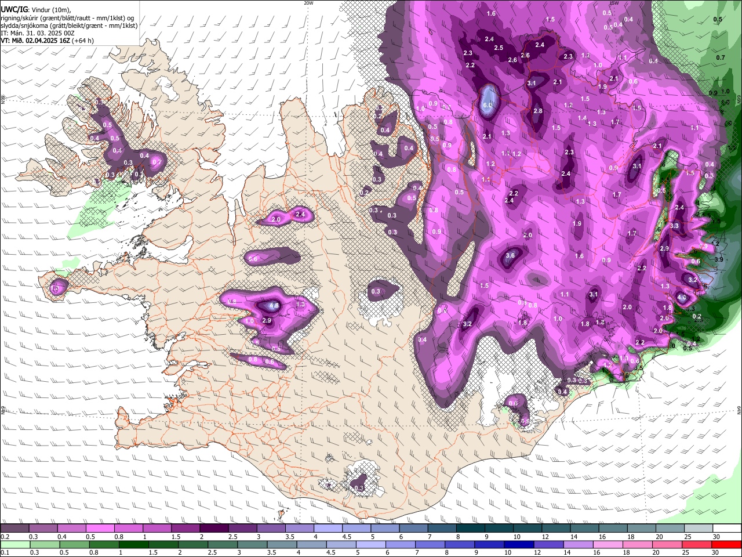Screen dimensions: 742x557
Task: Click the white swatch labeled 30 in purple legend
Action: (x=727, y=529)
